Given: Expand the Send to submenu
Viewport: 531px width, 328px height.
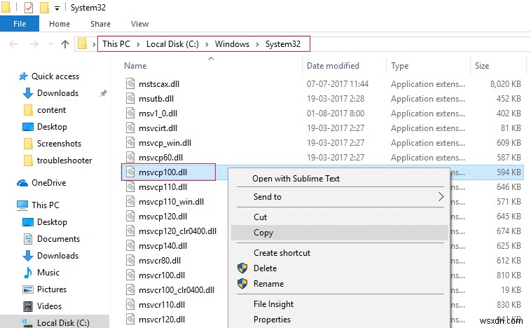Looking at the screenshot, I should 340,197.
